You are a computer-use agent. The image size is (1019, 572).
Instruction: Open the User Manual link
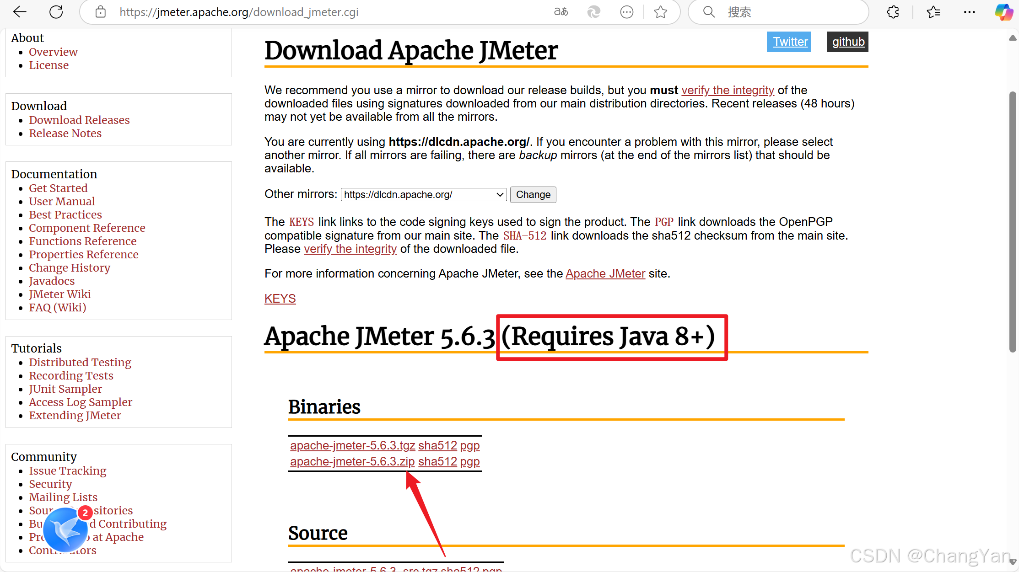click(62, 202)
